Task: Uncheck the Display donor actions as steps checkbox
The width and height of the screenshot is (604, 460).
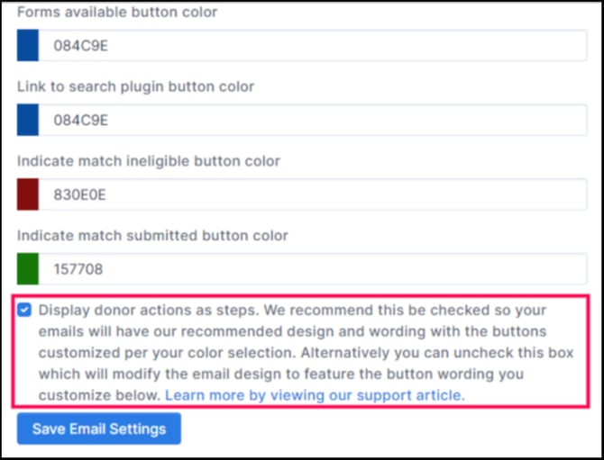Action: (x=24, y=311)
